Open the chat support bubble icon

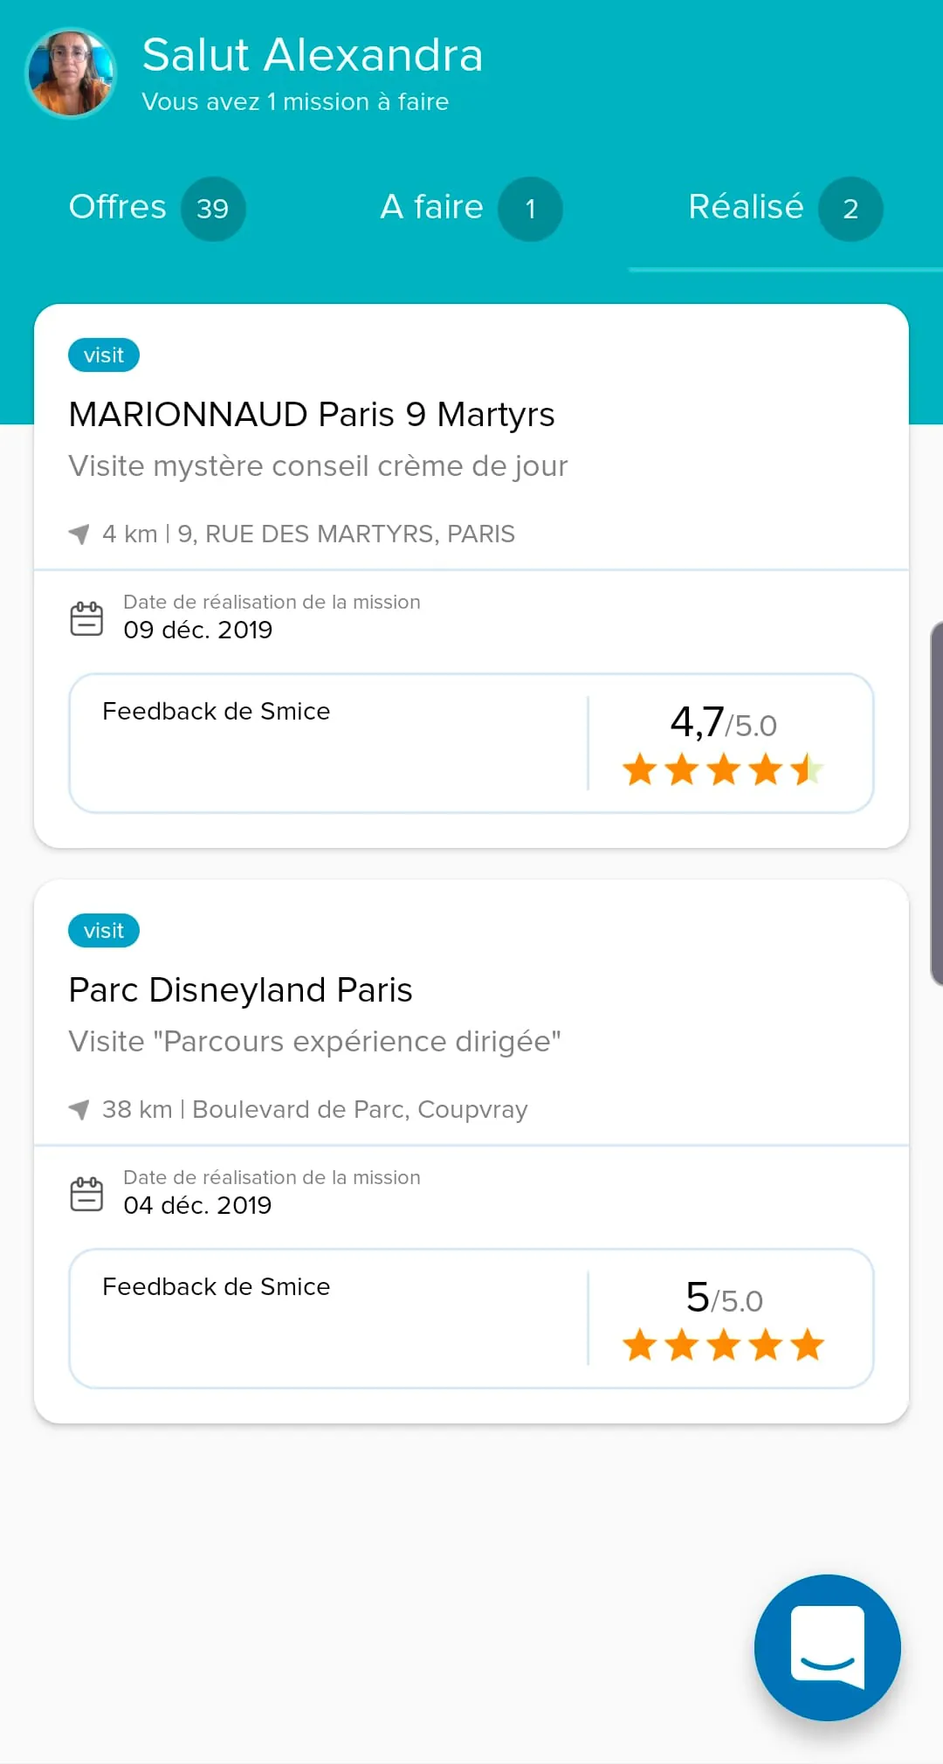point(827,1647)
